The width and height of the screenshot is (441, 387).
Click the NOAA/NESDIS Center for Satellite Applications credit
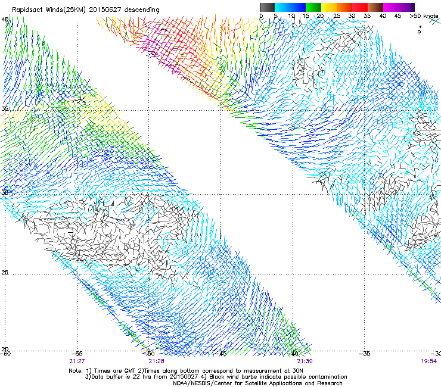coord(257,383)
